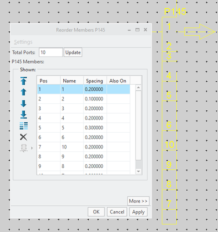Click the scroll up arrow of member list
This screenshot has width=218, height=232.
(x=139, y=88)
